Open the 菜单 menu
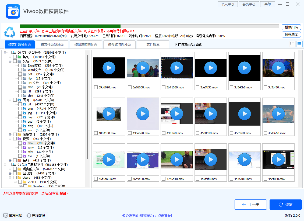Screen dimensions: 304x221 (267, 4)
